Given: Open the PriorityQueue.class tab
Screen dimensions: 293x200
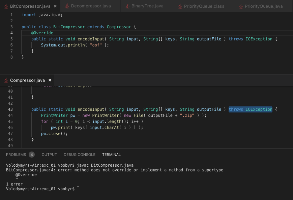Looking at the screenshot, I should coord(204,6).
